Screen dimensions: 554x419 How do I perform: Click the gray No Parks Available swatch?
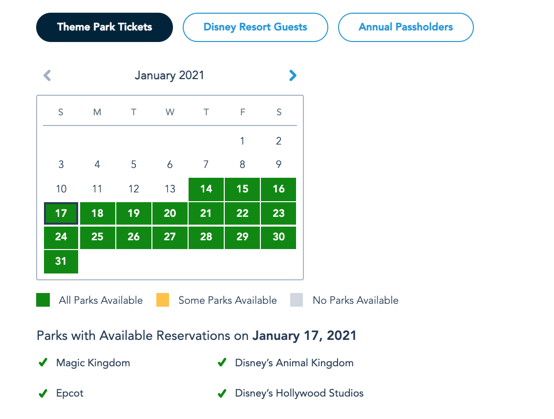[x=297, y=300]
